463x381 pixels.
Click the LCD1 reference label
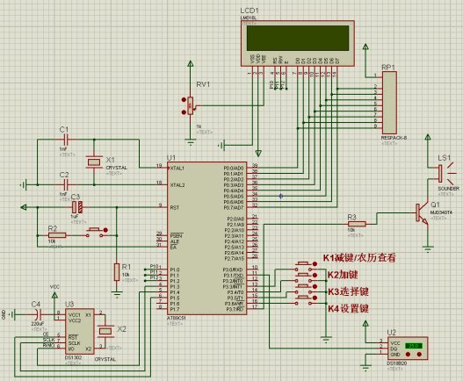[250, 11]
